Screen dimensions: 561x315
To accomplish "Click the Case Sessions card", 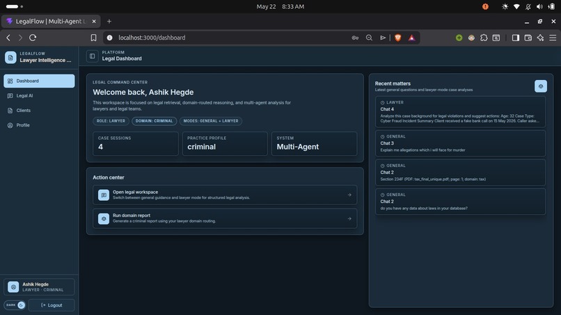I will [x=136, y=143].
